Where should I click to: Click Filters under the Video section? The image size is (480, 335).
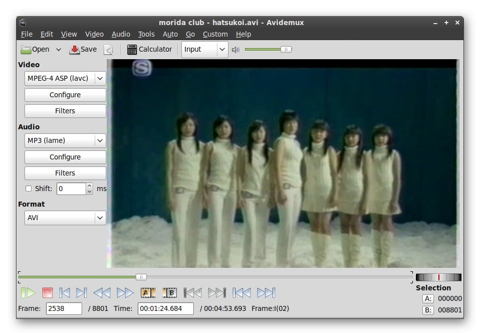(65, 111)
